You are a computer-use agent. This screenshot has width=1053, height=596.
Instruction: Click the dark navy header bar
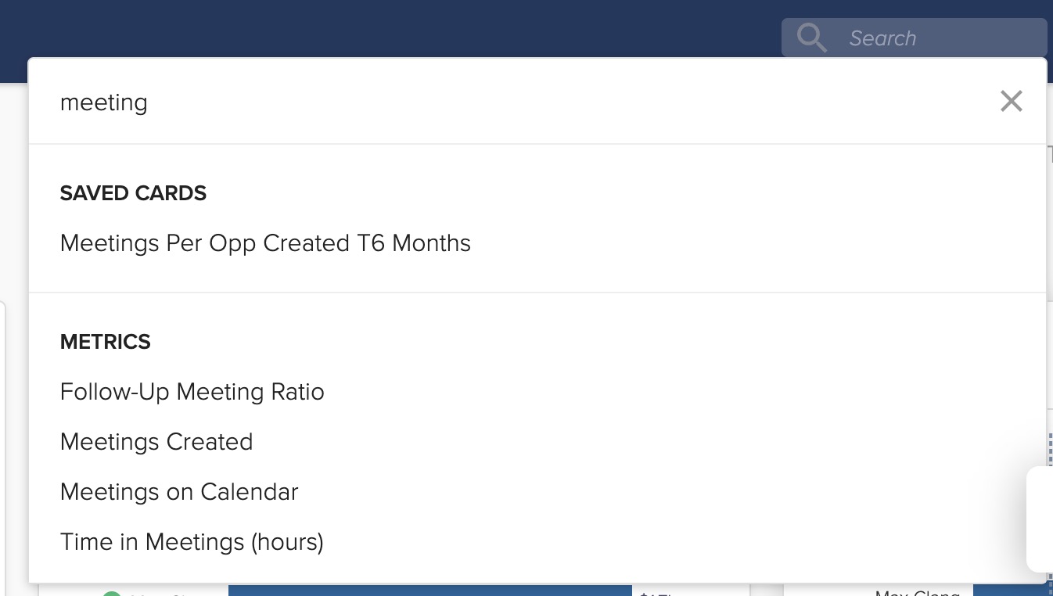(391, 27)
